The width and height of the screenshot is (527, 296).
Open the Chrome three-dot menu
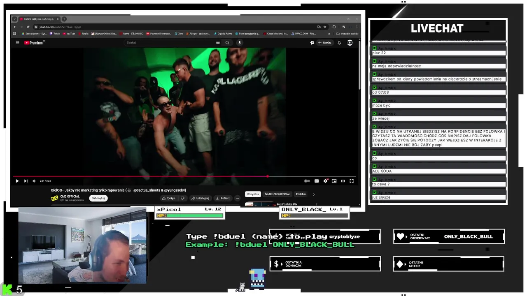point(357,27)
